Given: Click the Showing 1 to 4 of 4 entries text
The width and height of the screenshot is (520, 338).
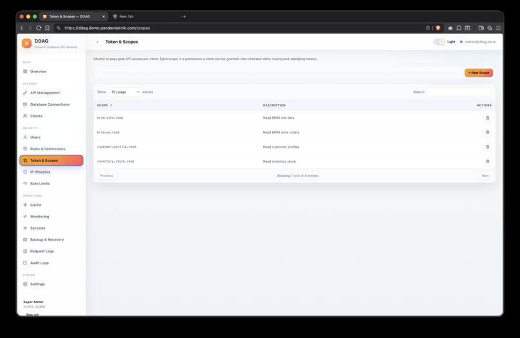Looking at the screenshot, I should [x=297, y=176].
